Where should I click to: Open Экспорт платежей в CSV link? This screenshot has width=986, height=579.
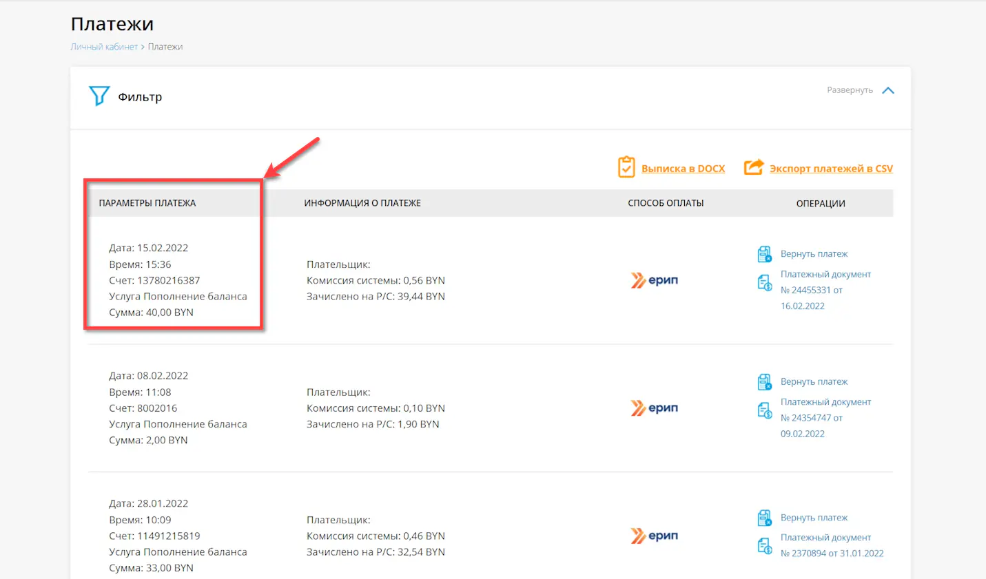coord(830,169)
